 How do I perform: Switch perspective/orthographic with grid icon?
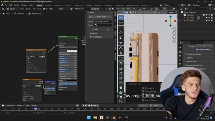point(174,41)
